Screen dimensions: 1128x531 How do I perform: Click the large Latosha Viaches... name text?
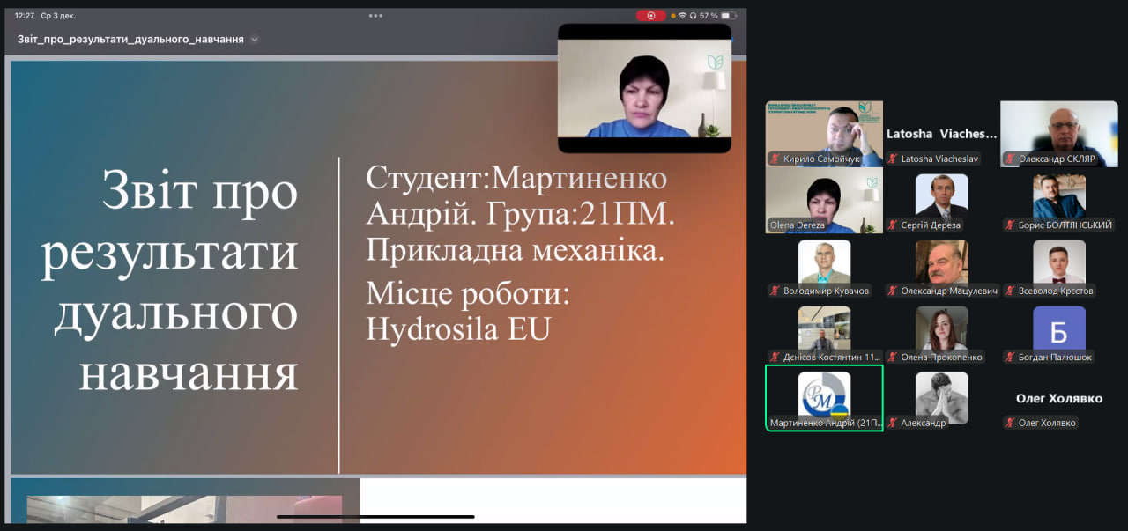[x=941, y=134]
